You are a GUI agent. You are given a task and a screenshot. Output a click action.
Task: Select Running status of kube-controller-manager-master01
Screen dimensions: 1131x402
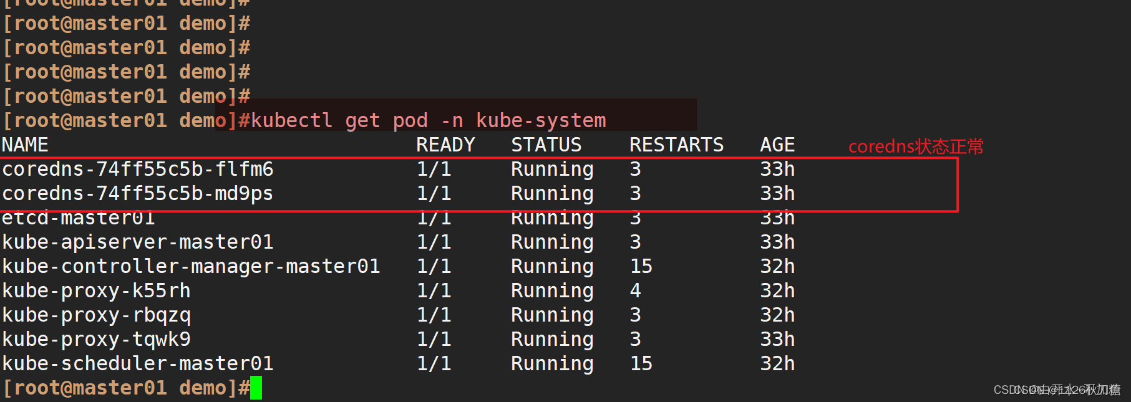coord(552,267)
